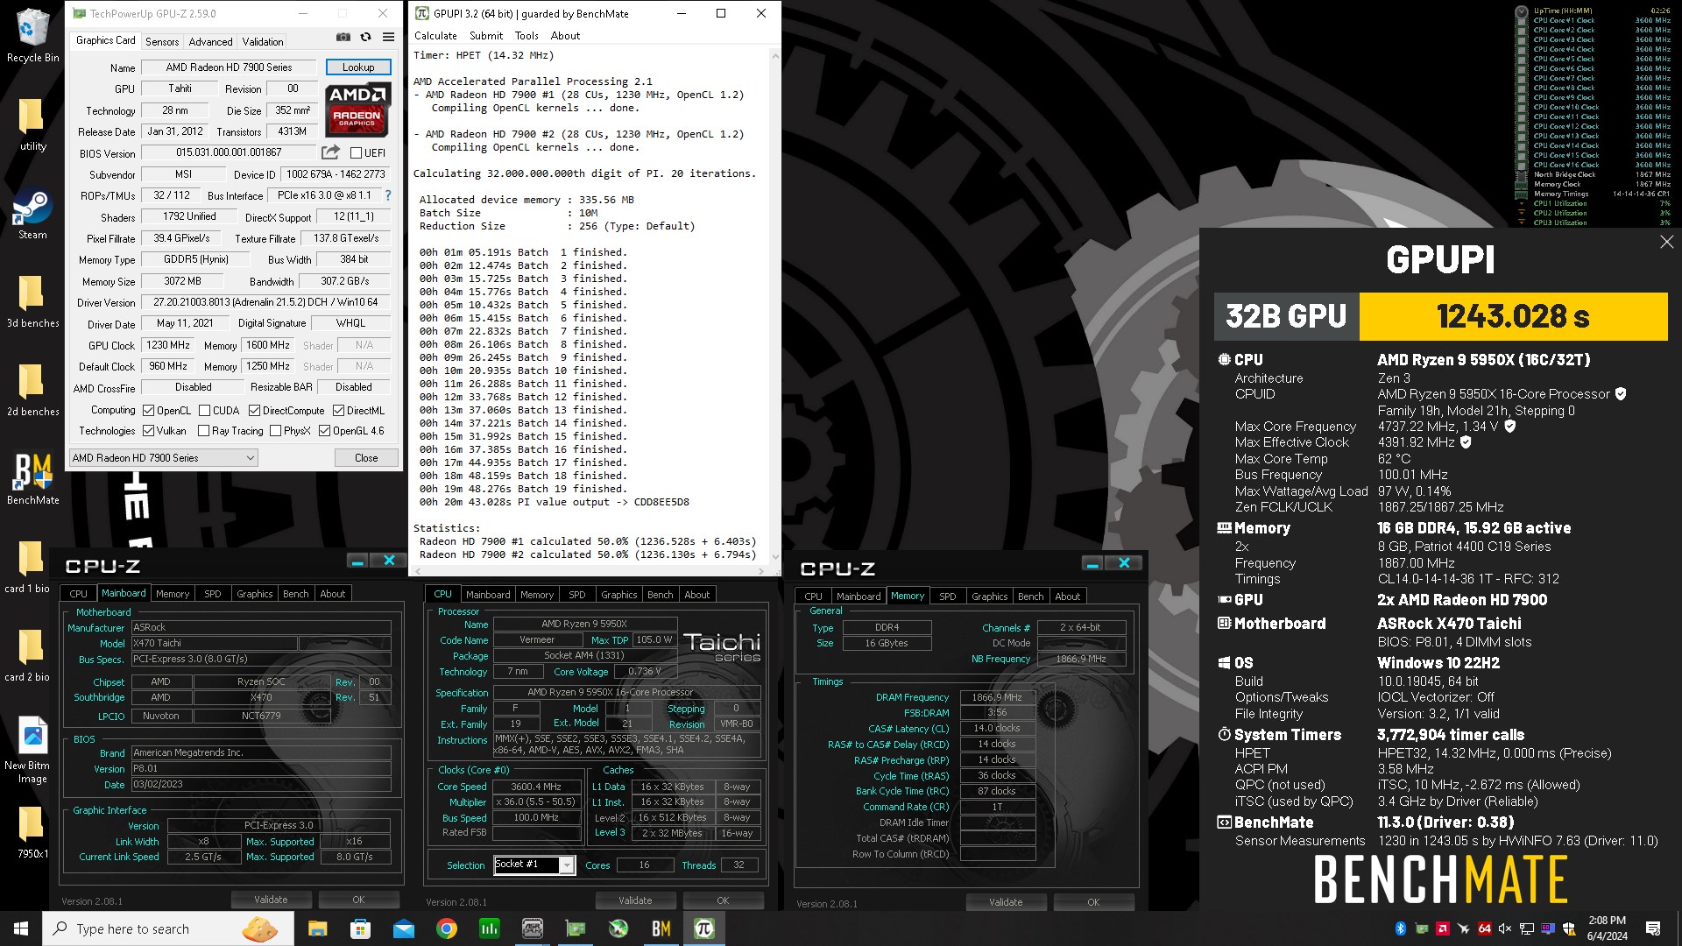Open the Tools menu in GPUPI
1682x946 pixels.
point(527,36)
